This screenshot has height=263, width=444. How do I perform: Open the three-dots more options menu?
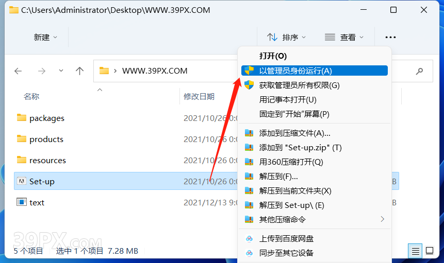pyautogui.click(x=390, y=37)
